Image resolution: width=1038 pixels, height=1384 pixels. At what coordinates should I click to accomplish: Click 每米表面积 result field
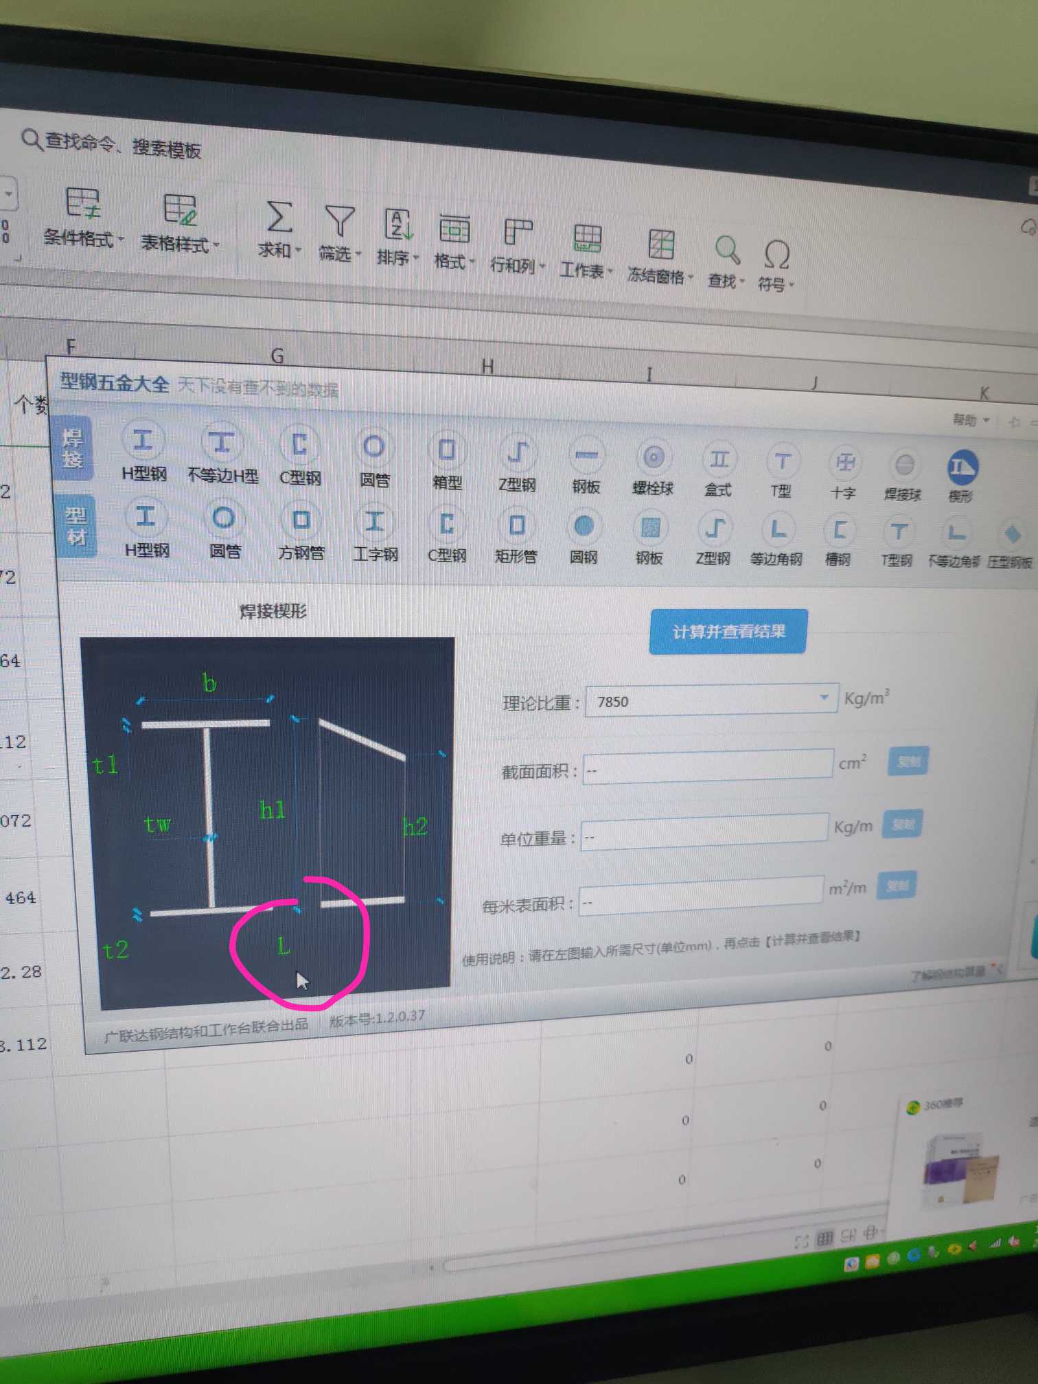701,895
